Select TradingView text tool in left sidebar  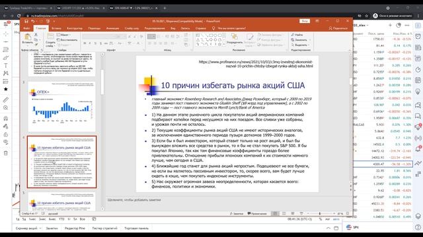(6, 65)
